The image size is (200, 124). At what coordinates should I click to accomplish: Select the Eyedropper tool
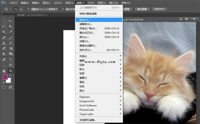[10, 32]
